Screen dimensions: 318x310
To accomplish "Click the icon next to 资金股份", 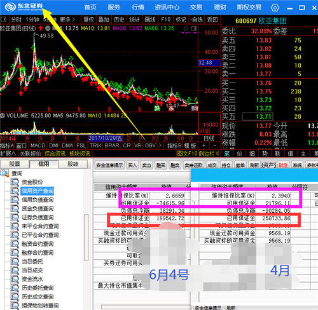I will [15, 182].
